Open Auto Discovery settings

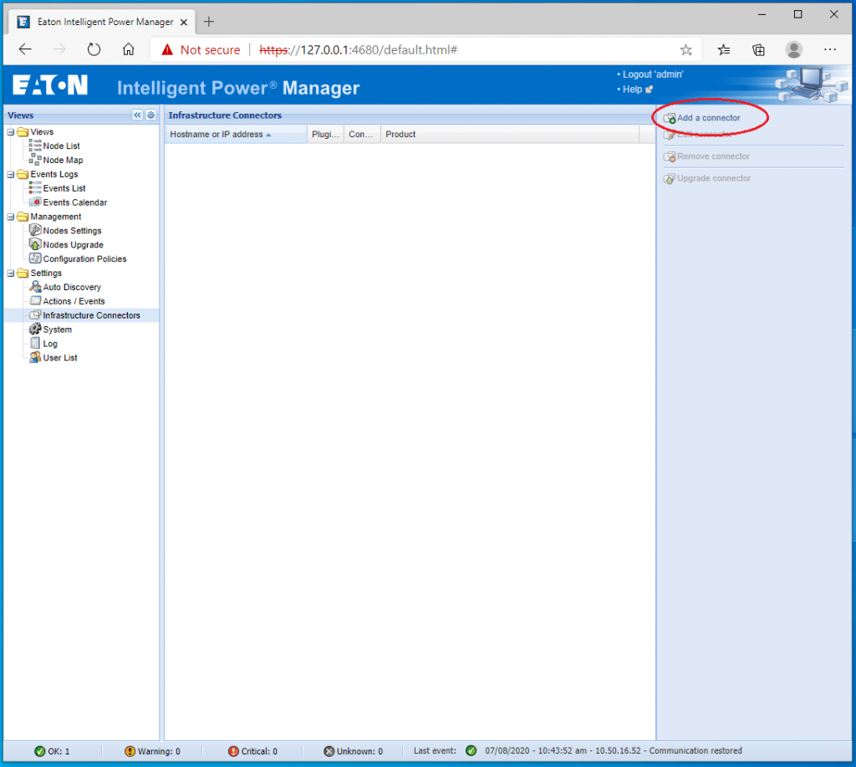tap(72, 288)
